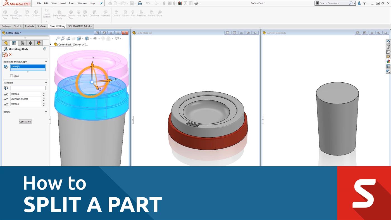Switch to the Surfaces ribbon tab
Viewport: 391px width, 220px height.
[42, 26]
